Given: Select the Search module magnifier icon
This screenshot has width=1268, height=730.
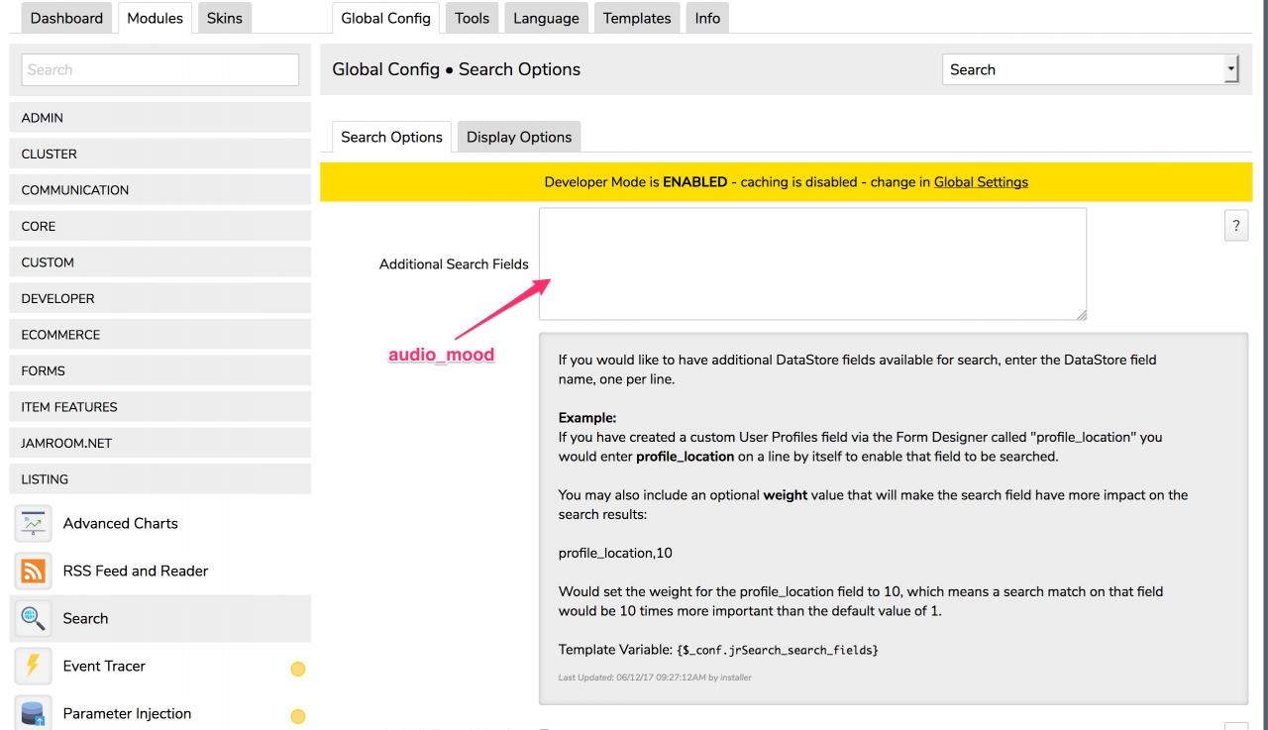Looking at the screenshot, I should click(x=36, y=618).
